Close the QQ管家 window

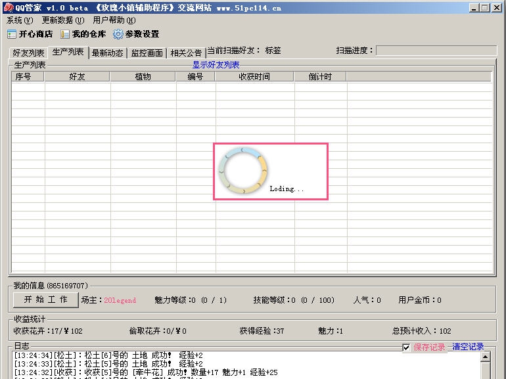497,8
